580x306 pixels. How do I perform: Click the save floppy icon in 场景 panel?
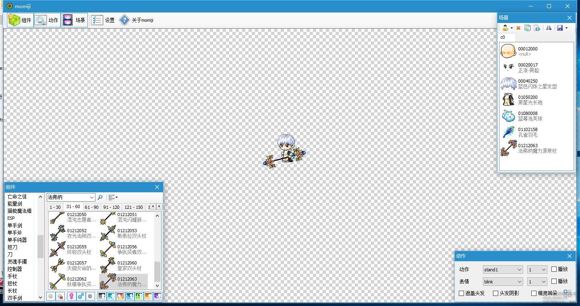tap(559, 28)
